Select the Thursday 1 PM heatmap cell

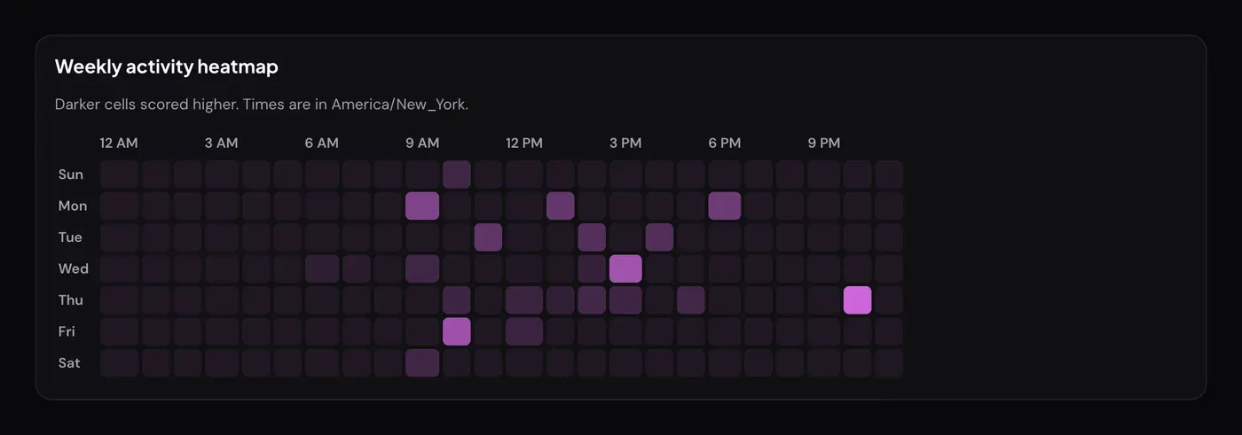point(561,300)
